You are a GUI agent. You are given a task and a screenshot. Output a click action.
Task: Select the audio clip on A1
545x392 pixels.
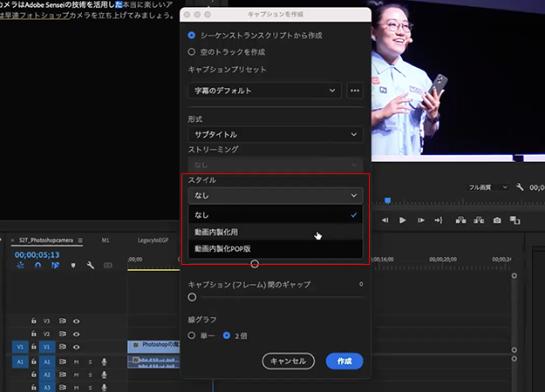153,362
